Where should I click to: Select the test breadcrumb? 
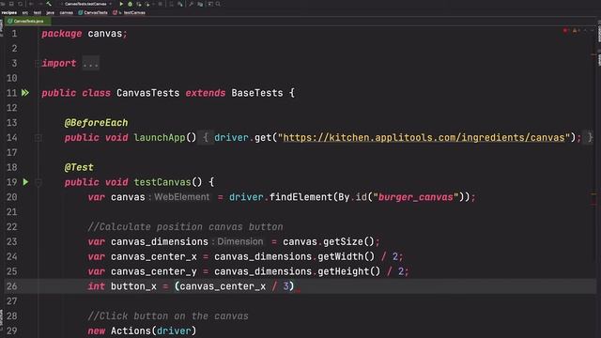click(38, 12)
